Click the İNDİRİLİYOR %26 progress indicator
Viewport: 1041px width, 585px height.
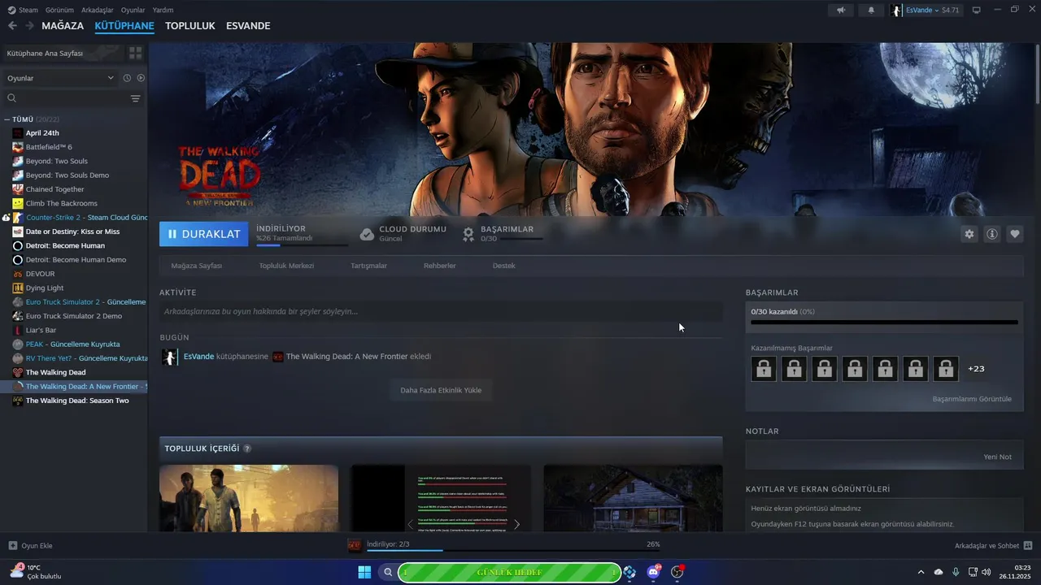(302, 234)
